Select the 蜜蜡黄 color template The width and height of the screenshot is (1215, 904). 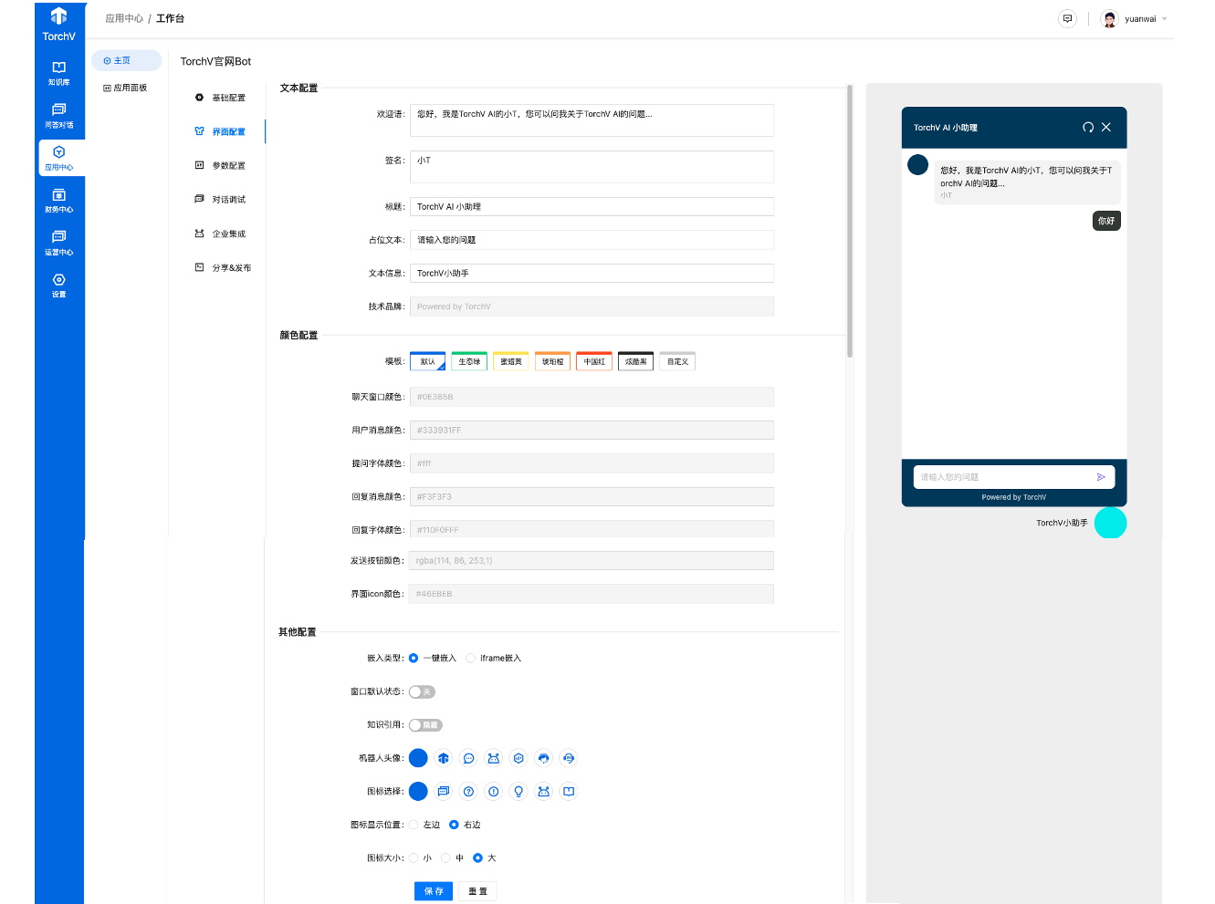click(511, 361)
